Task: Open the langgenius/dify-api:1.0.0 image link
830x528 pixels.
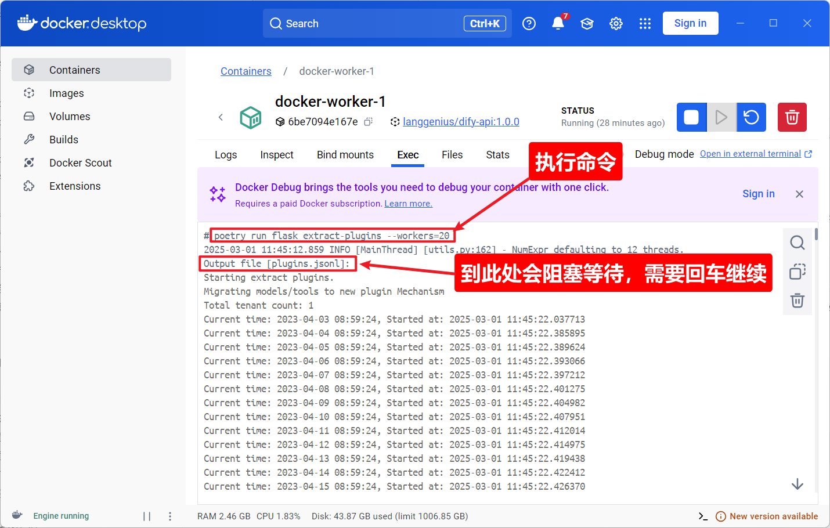Action: [461, 122]
